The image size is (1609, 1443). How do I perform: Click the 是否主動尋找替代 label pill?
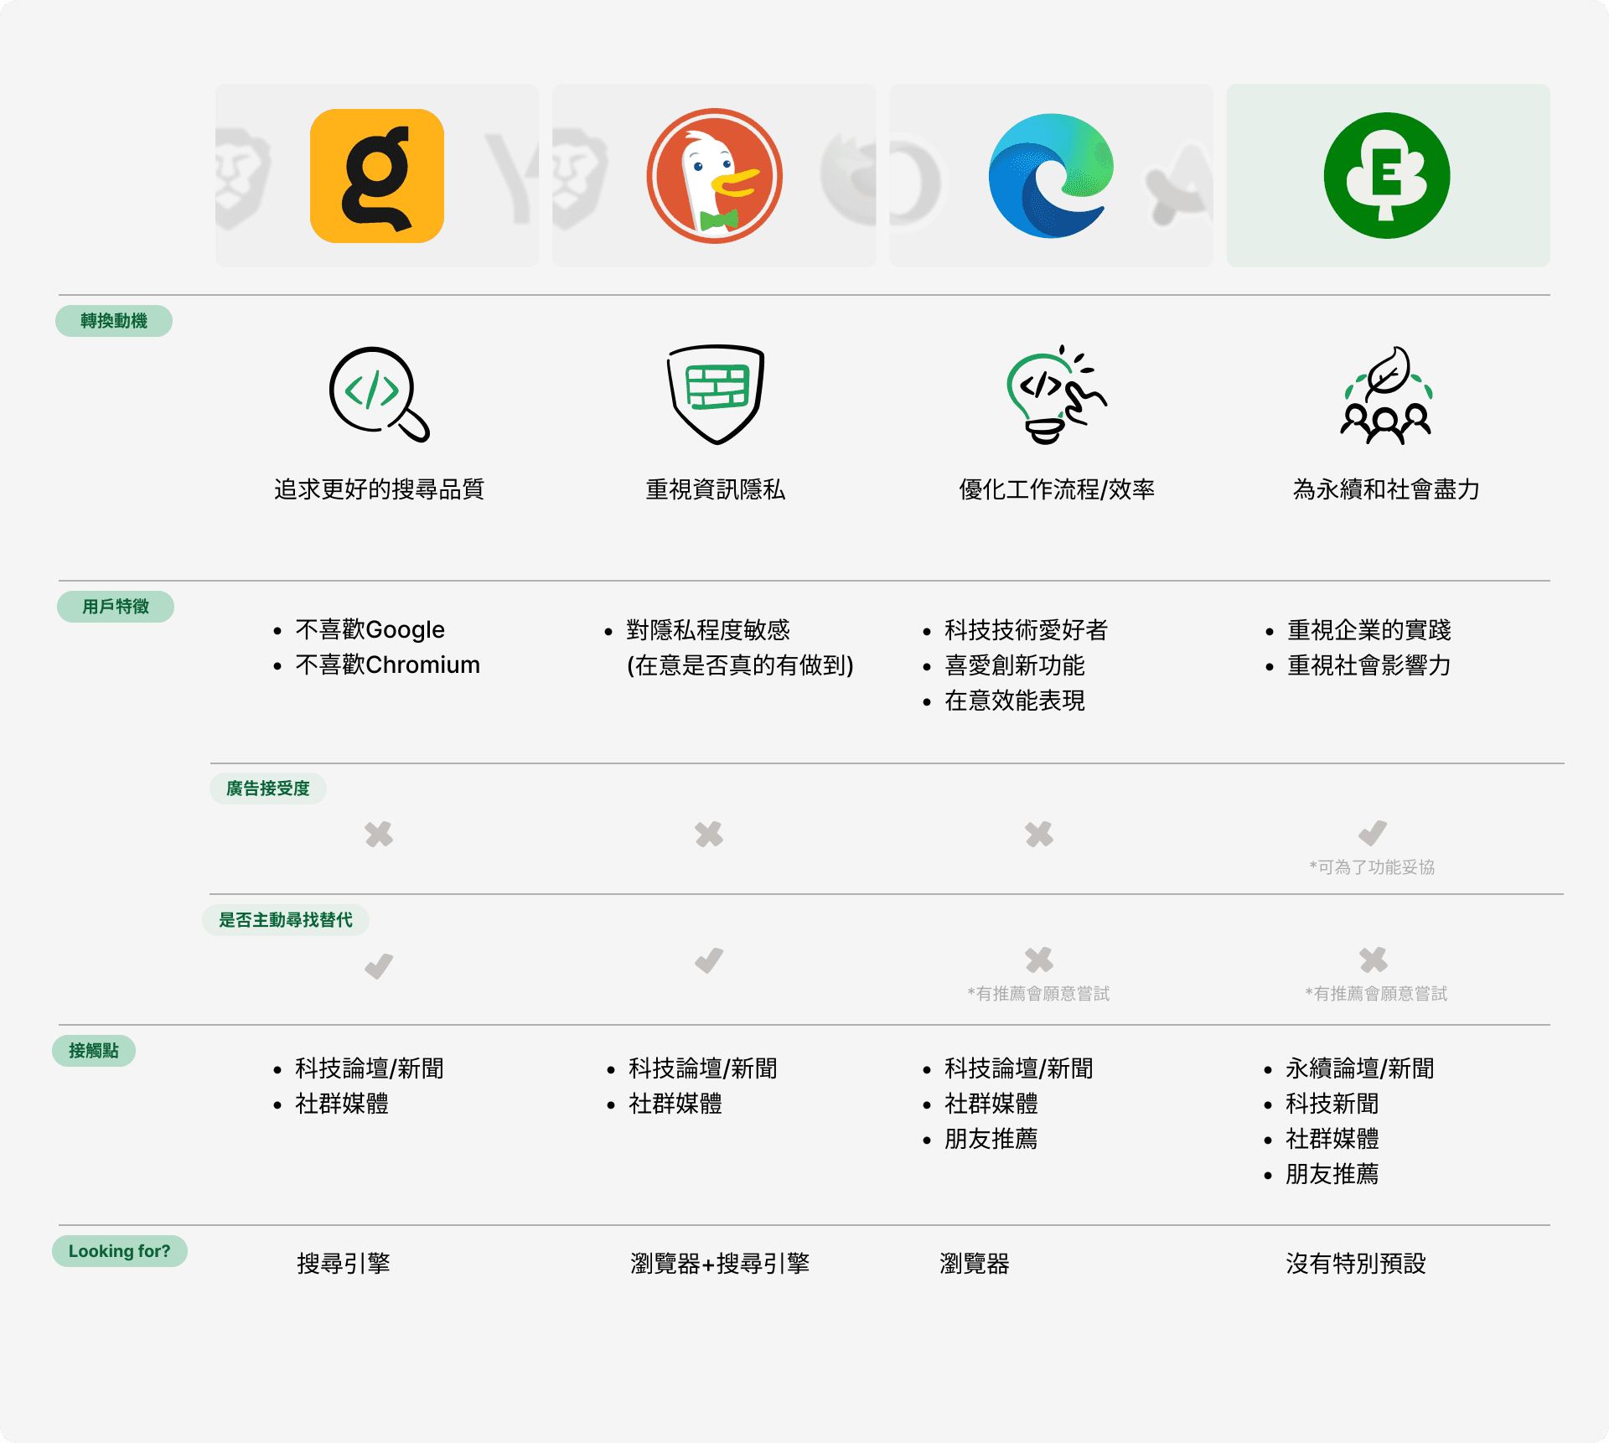pyautogui.click(x=286, y=920)
